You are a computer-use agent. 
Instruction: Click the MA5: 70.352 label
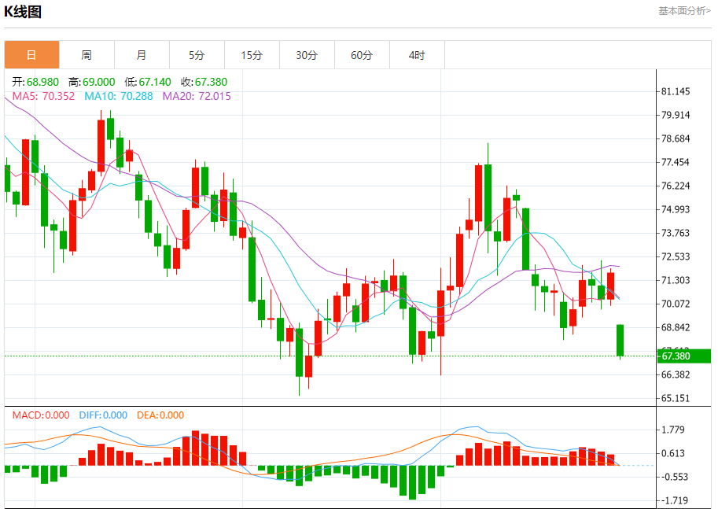click(x=43, y=96)
